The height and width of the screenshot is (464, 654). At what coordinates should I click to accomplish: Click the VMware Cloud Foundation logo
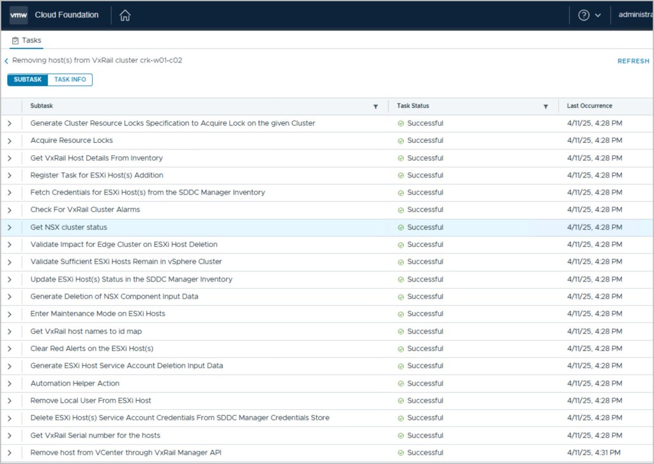19,15
